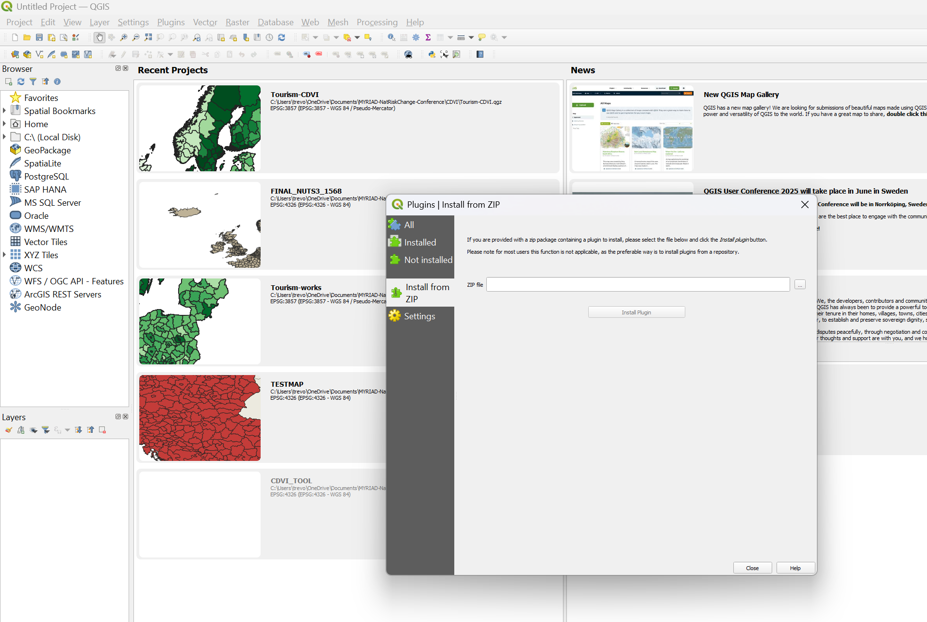Open the Processing Toolbox gear icon

point(416,37)
